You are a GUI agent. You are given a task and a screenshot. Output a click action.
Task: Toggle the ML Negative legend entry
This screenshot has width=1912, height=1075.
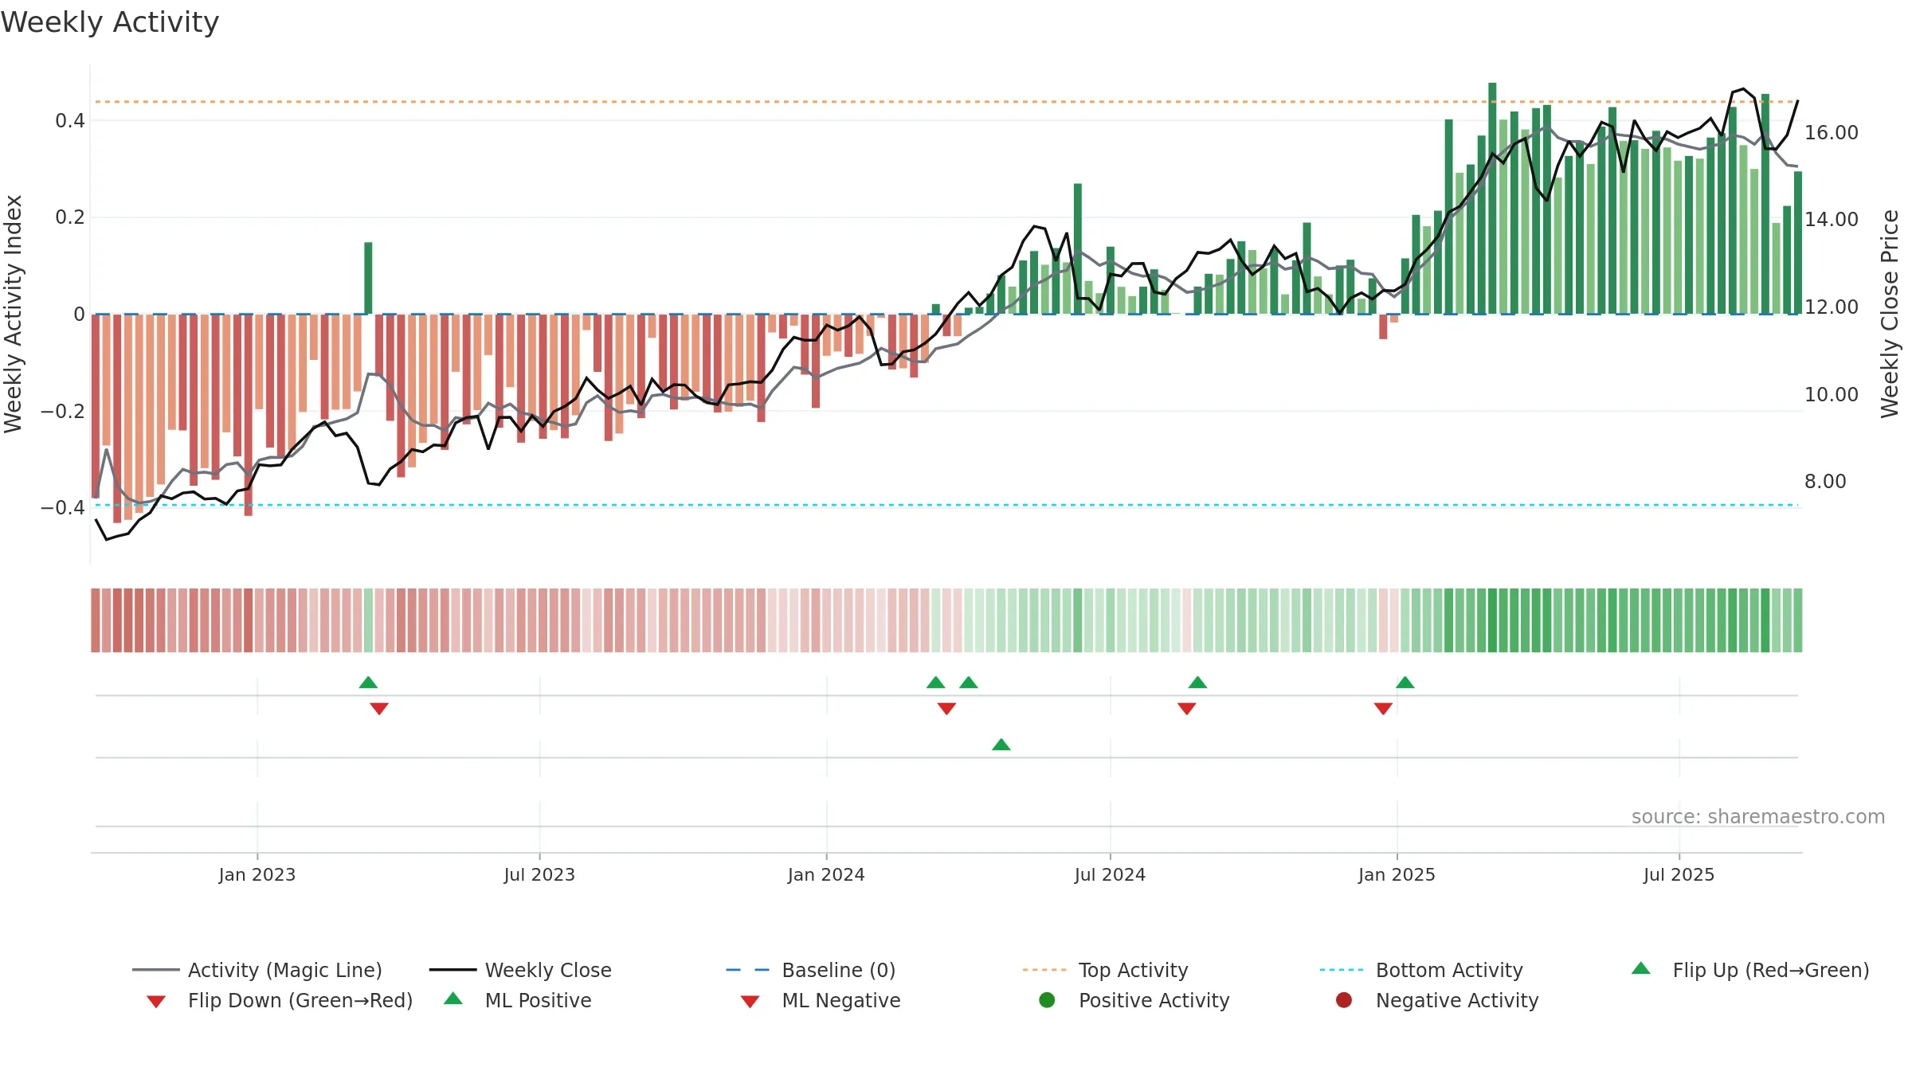click(x=821, y=1000)
